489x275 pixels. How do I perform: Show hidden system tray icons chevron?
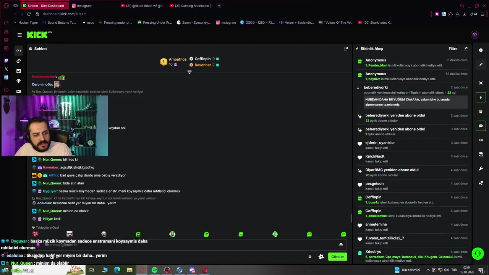pyautogui.click(x=428, y=270)
